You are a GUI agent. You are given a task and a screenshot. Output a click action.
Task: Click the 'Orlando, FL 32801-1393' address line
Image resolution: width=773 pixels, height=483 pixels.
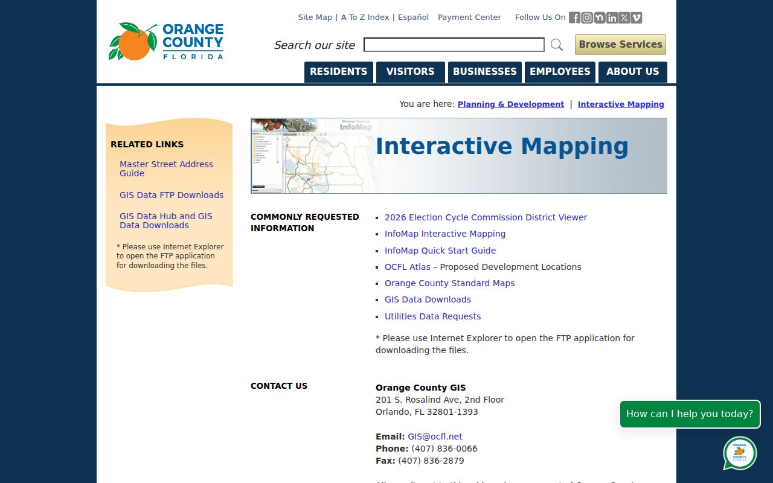tap(427, 412)
